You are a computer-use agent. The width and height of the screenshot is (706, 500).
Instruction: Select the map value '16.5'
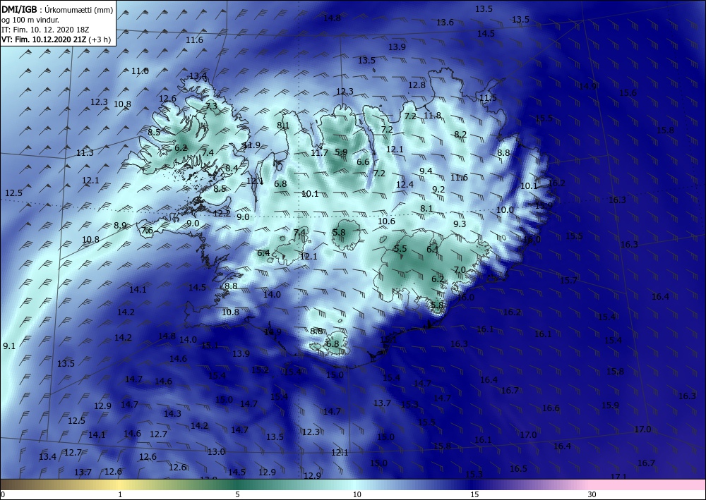pyautogui.click(x=518, y=469)
